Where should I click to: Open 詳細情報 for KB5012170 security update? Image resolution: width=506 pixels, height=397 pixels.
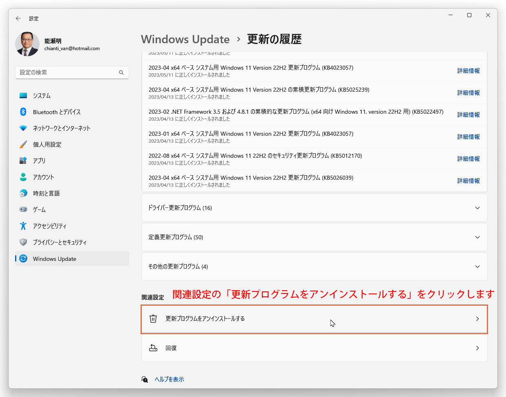[469, 159]
